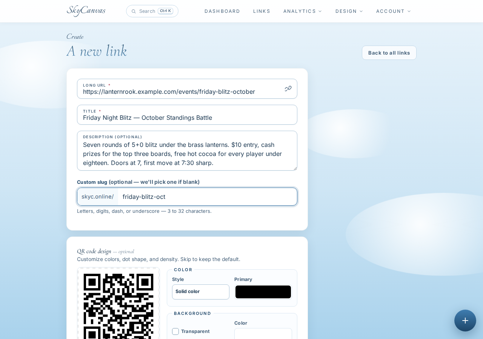The image size is (483, 339).
Task: Open the Links page
Action: pyautogui.click(x=262, y=11)
